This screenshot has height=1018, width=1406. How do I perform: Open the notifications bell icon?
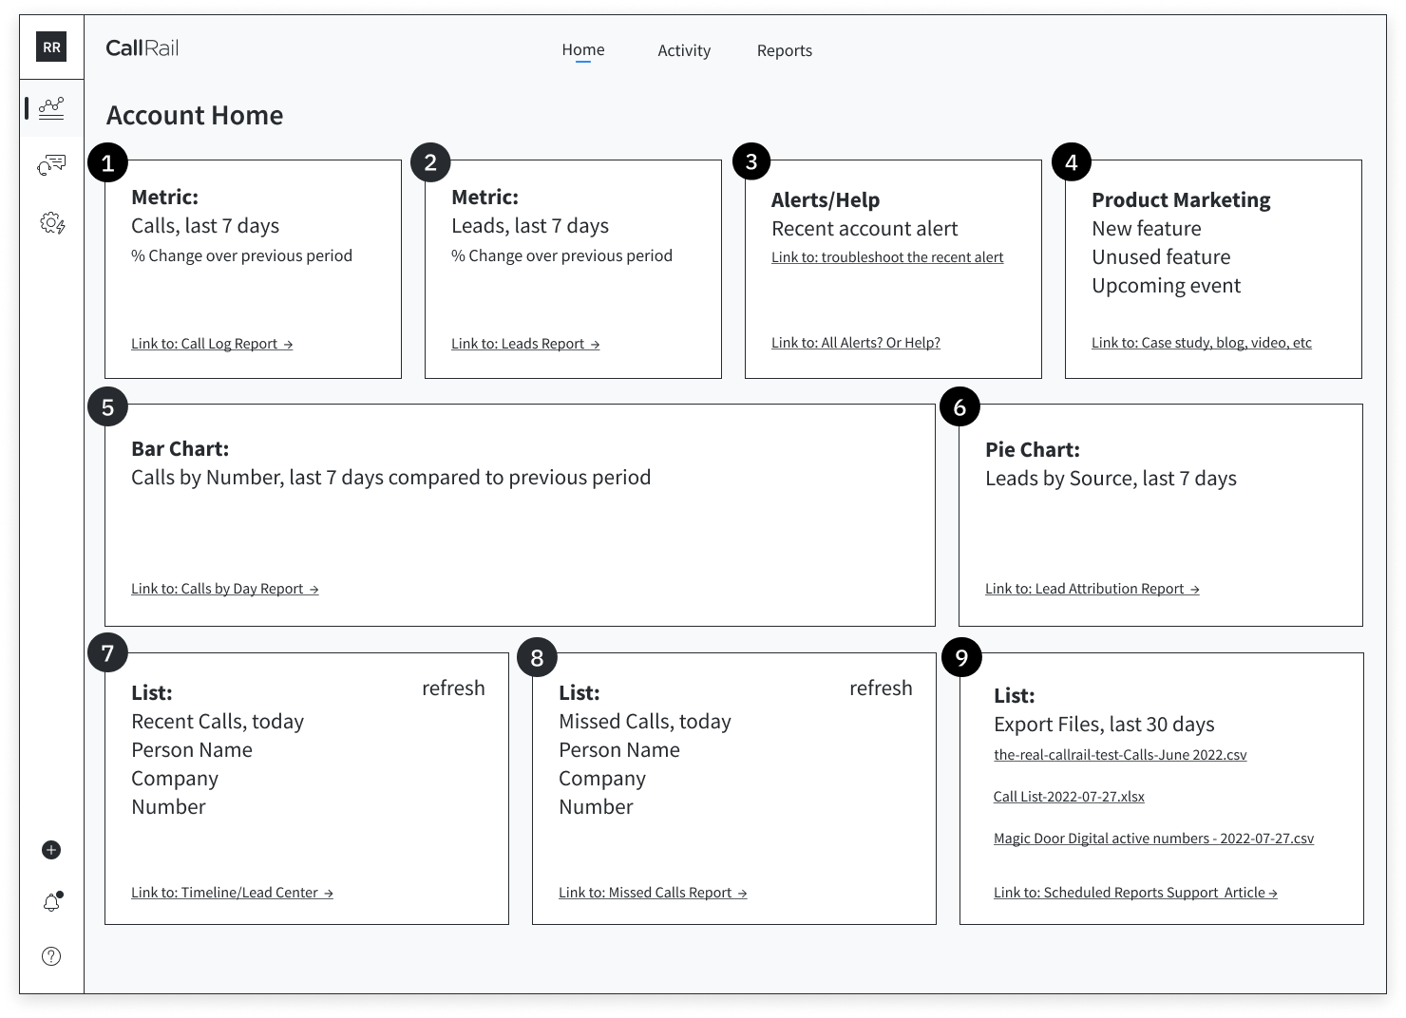(52, 902)
